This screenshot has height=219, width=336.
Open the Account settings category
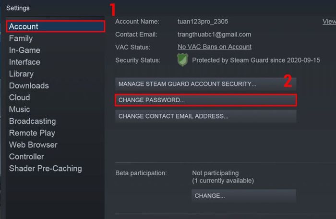24,26
